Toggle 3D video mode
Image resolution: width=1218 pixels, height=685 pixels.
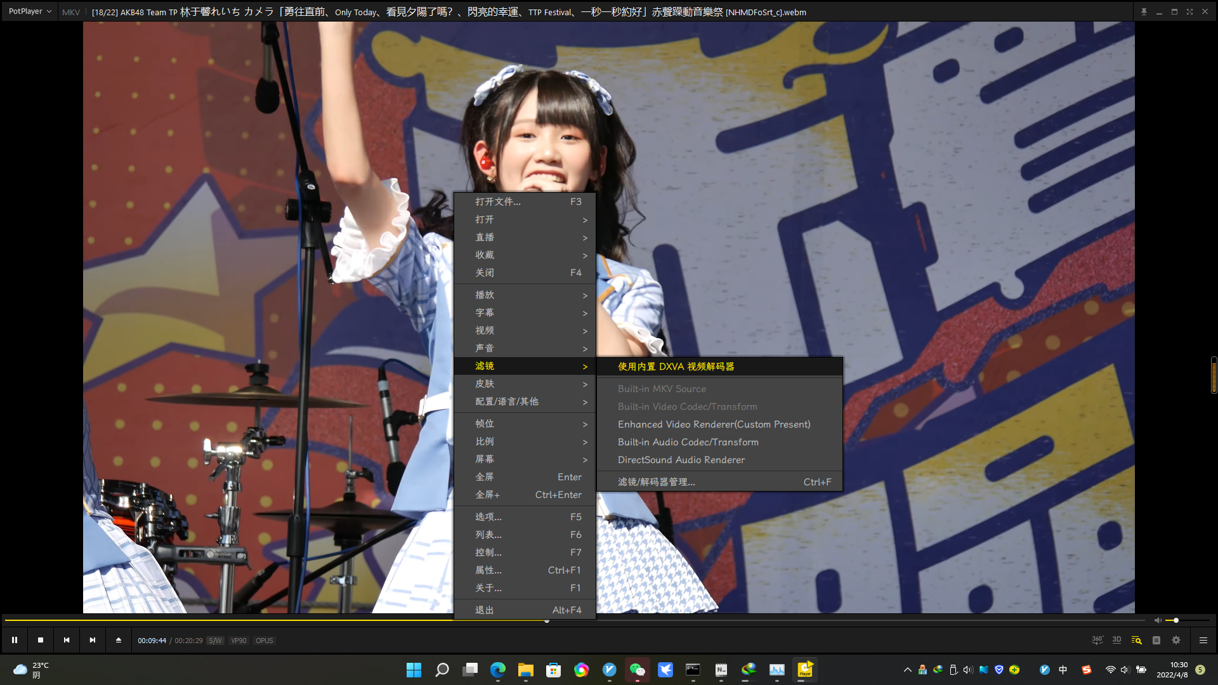(1116, 641)
